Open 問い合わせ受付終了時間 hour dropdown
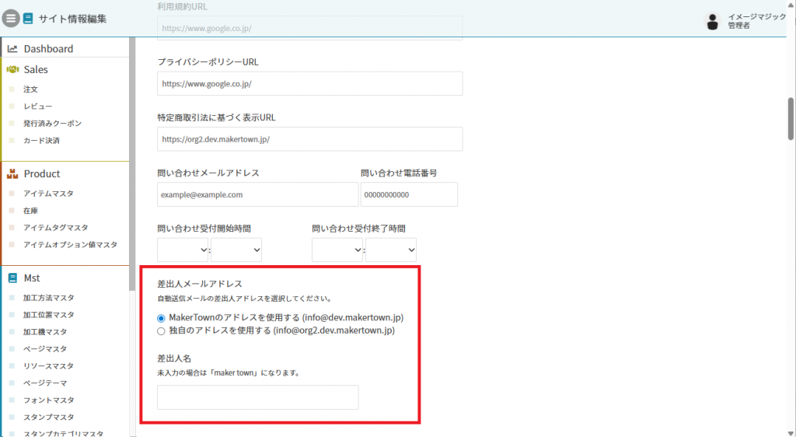Screen dimensions: 796x437 337,250
